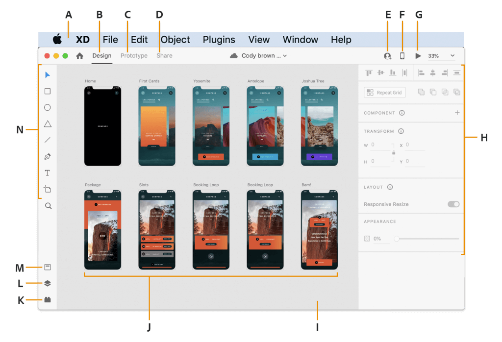Click the align left icon
This screenshot has height=342, width=502.
click(x=421, y=73)
